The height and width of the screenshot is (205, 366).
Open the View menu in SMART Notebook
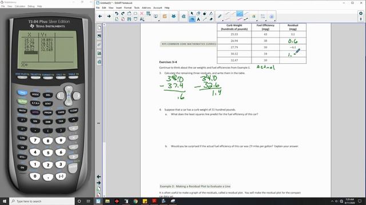[x=111, y=7]
